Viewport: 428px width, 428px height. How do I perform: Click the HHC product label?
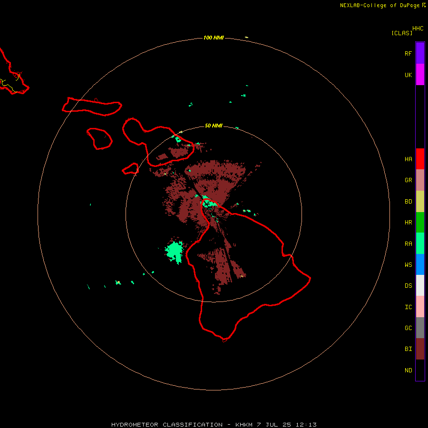(418, 29)
